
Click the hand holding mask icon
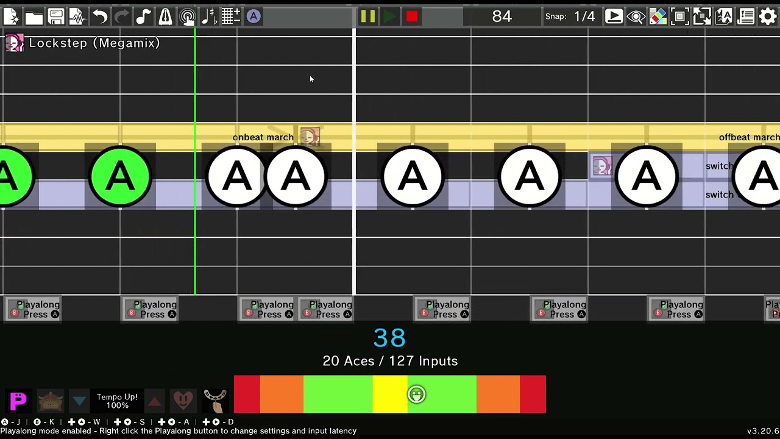(215, 401)
